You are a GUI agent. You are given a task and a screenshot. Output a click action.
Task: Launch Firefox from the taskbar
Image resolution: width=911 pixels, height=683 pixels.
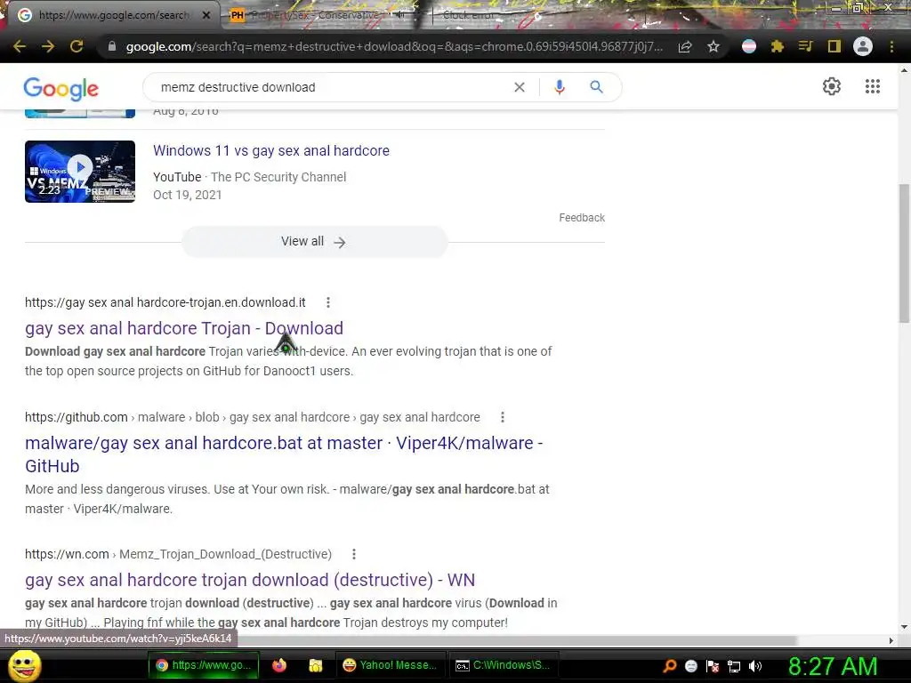279,665
